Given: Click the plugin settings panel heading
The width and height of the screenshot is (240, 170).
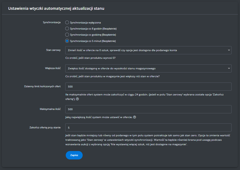Looking at the screenshot, I should click(56, 8).
